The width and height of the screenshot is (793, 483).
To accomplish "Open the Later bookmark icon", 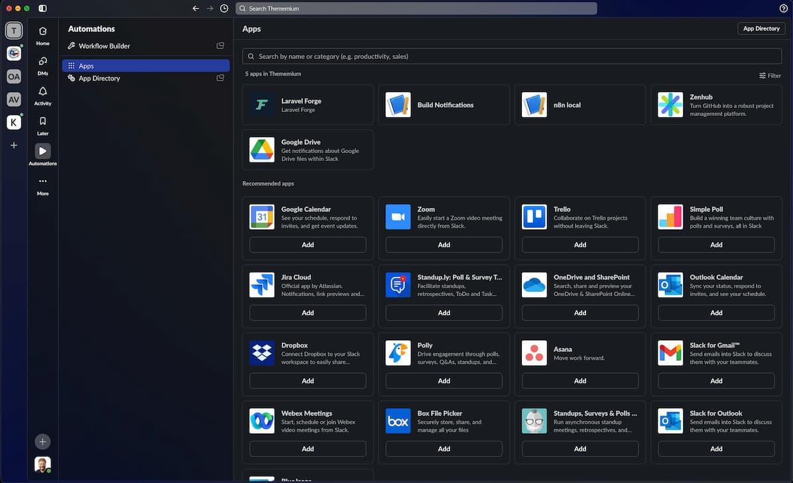I will pos(42,126).
